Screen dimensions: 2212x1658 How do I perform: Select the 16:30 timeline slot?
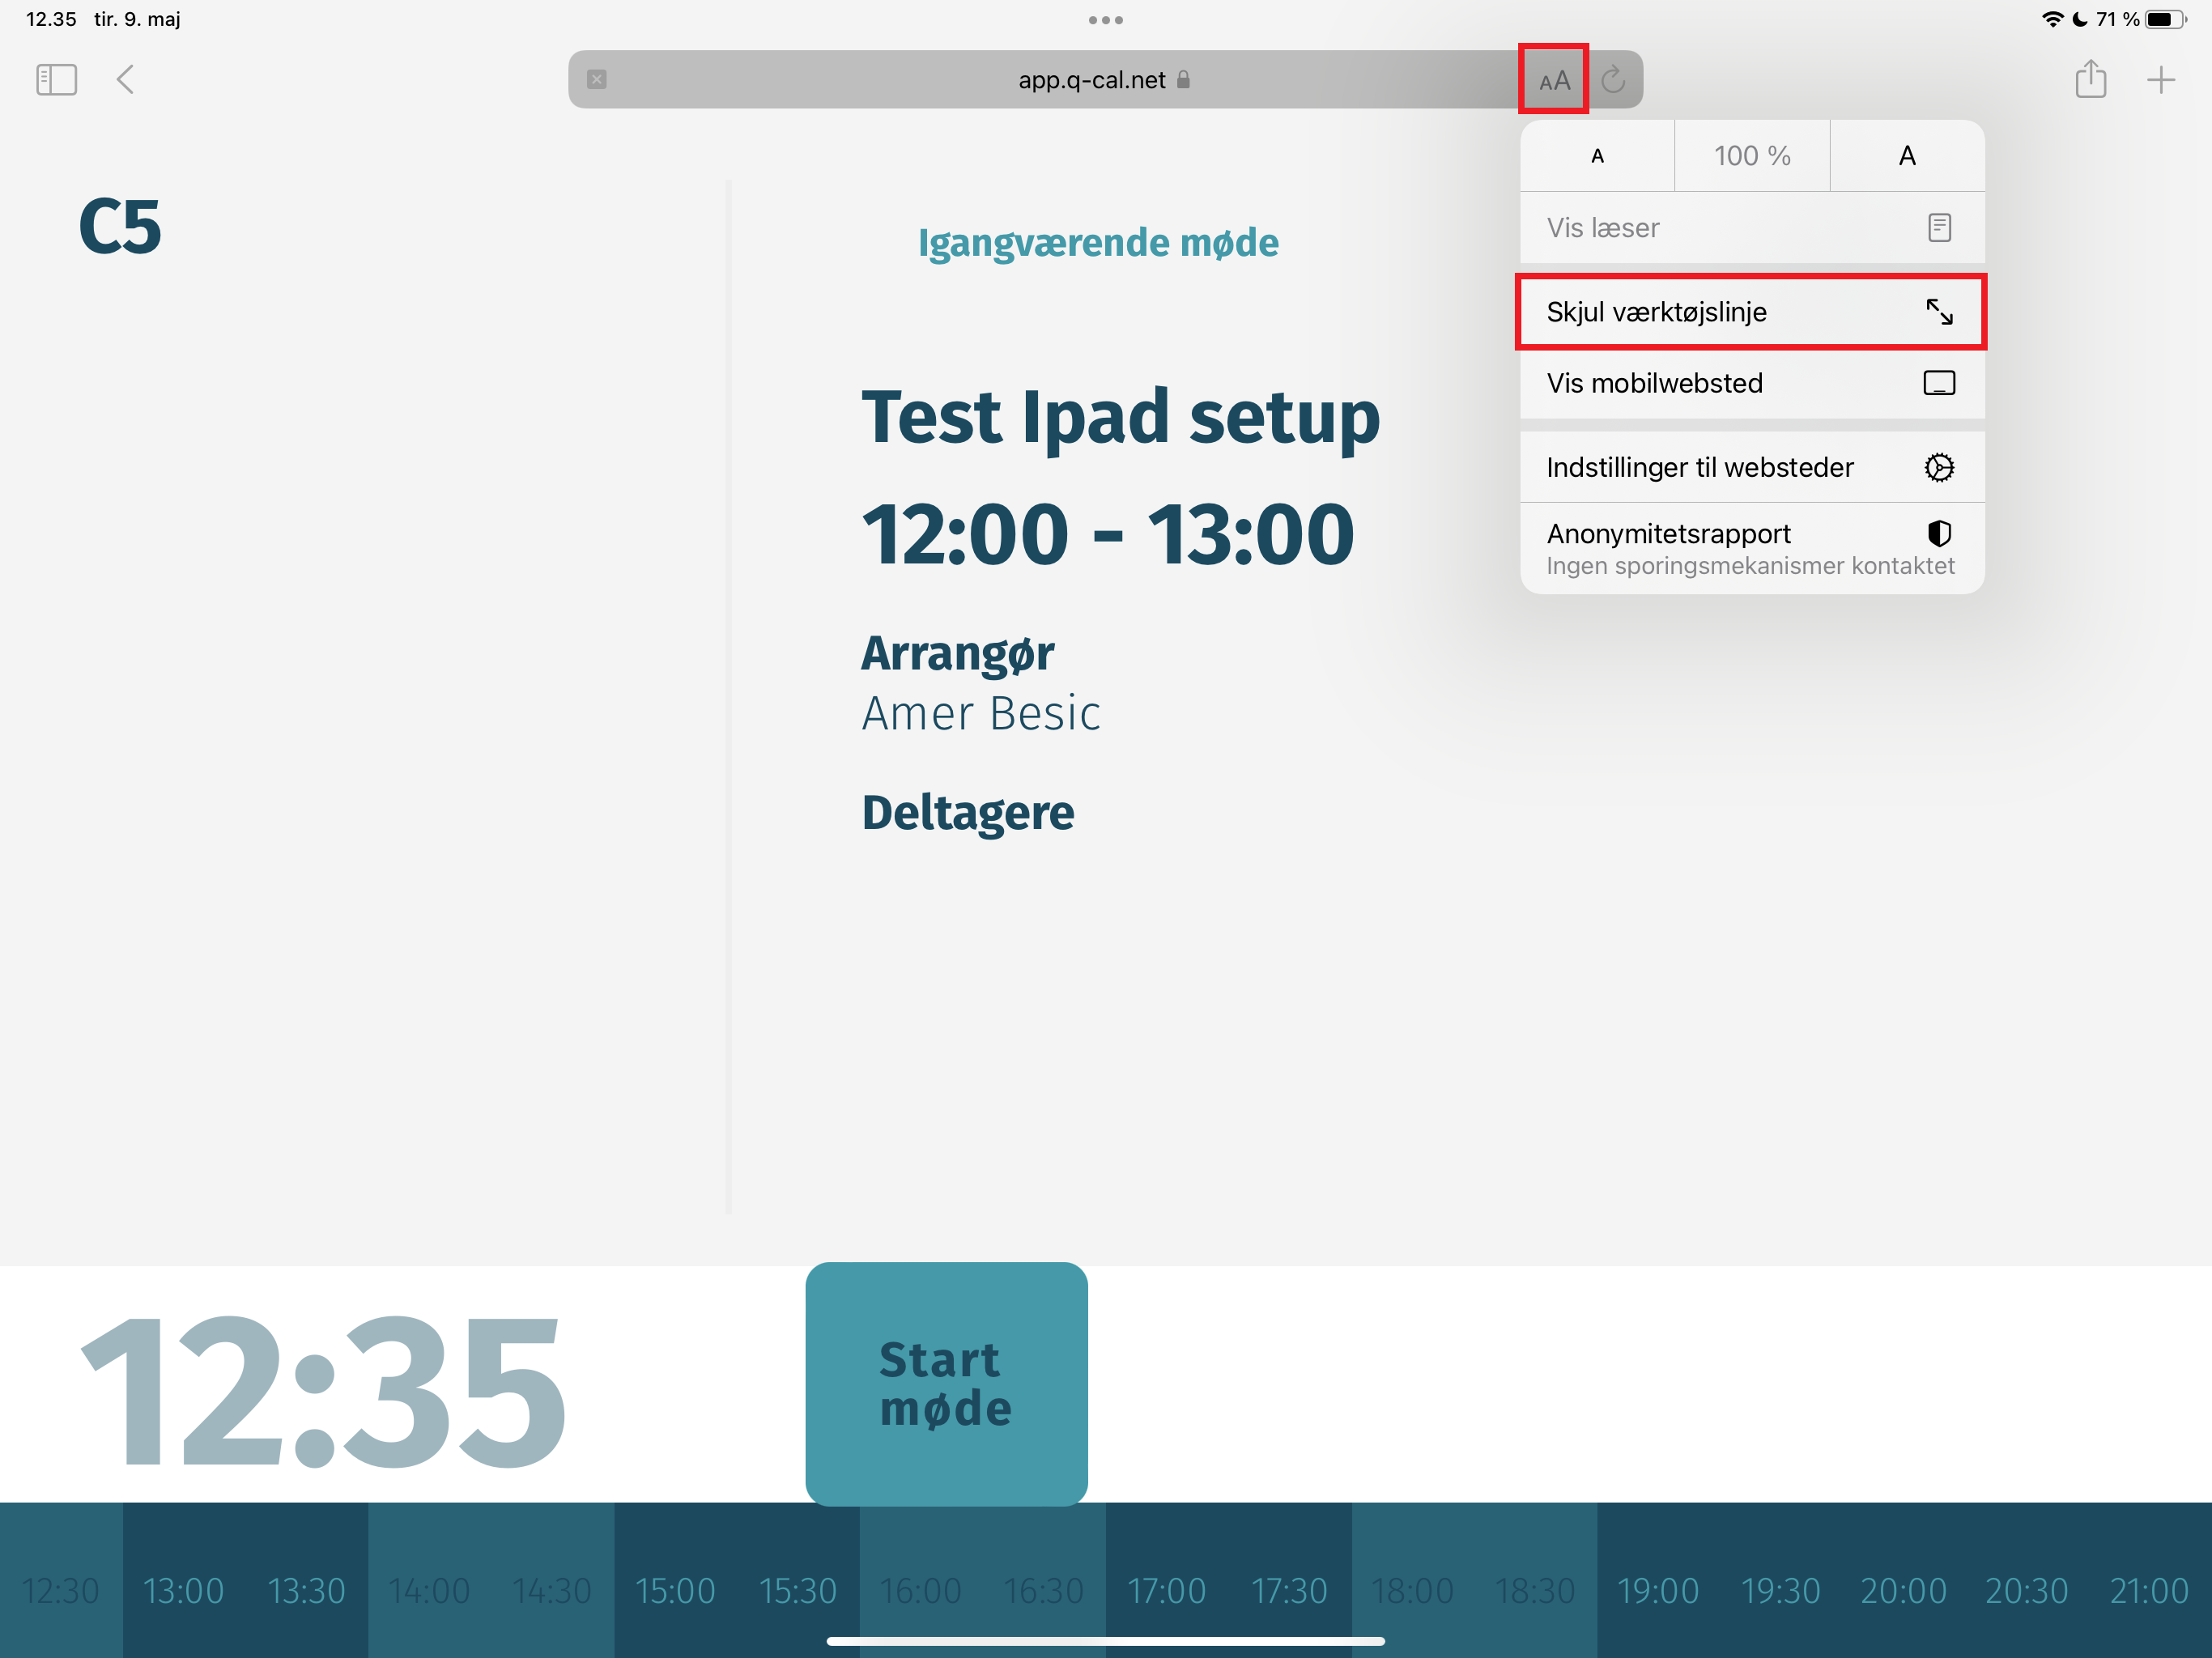point(1044,1591)
